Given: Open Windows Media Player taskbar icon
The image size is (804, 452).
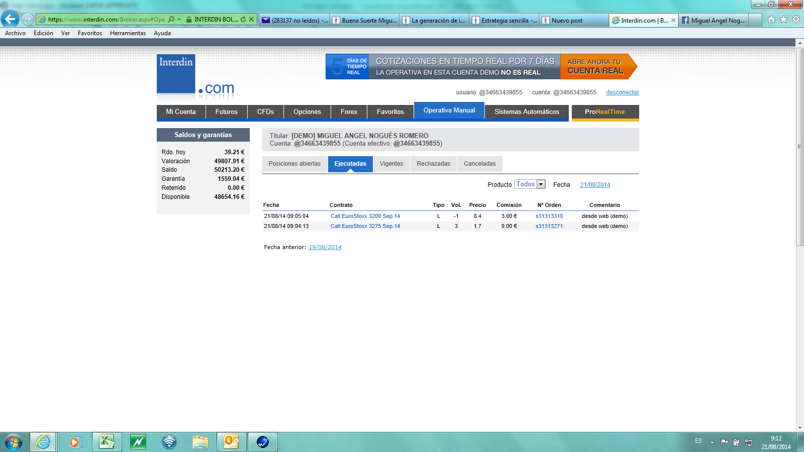Looking at the screenshot, I should pos(74,442).
